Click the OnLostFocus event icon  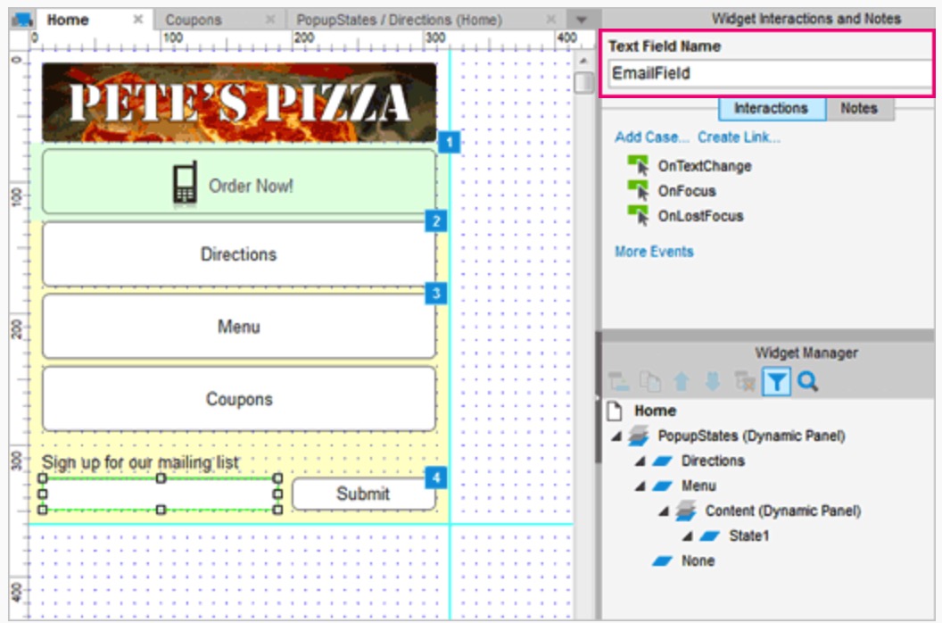point(638,215)
